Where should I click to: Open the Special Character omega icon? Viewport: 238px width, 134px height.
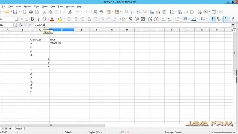[172, 12]
